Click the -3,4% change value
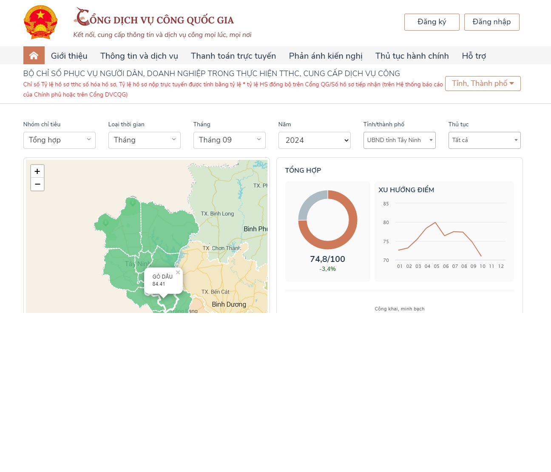 pos(328,269)
